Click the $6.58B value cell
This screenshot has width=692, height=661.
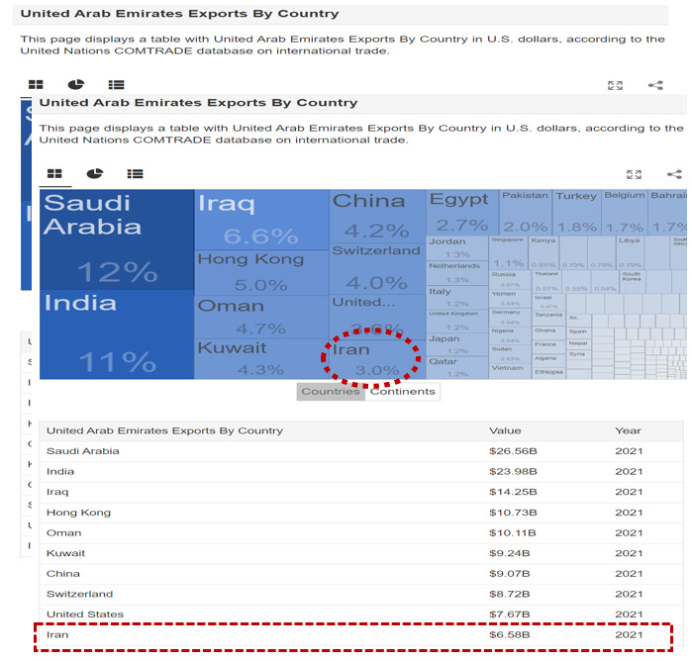pos(509,634)
